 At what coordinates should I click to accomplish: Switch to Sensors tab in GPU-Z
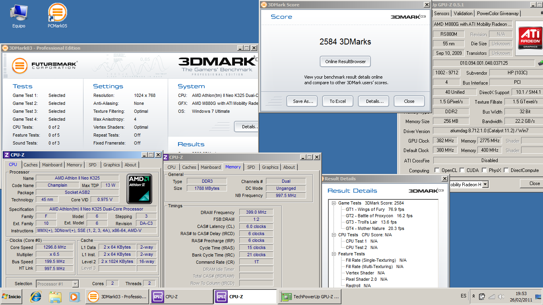tap(441, 14)
